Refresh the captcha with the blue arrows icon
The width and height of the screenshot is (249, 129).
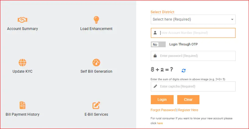click(x=184, y=71)
